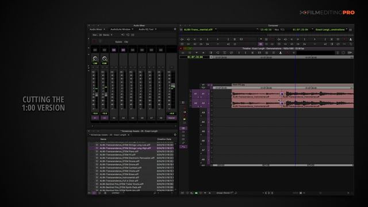368x207 pixels.
Task: Click the person icon in timeline toolbar
Action: tap(280, 53)
